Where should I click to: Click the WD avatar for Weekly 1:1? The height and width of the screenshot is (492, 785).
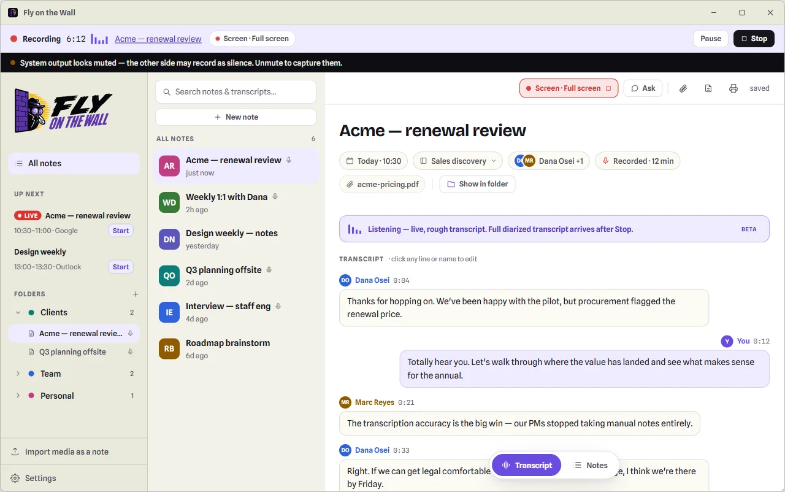click(x=169, y=202)
